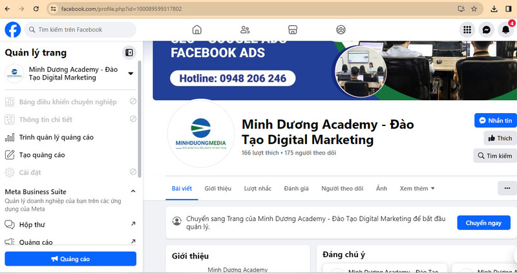
Task: Click the Facebook Ads cover photo
Action: 335,70
